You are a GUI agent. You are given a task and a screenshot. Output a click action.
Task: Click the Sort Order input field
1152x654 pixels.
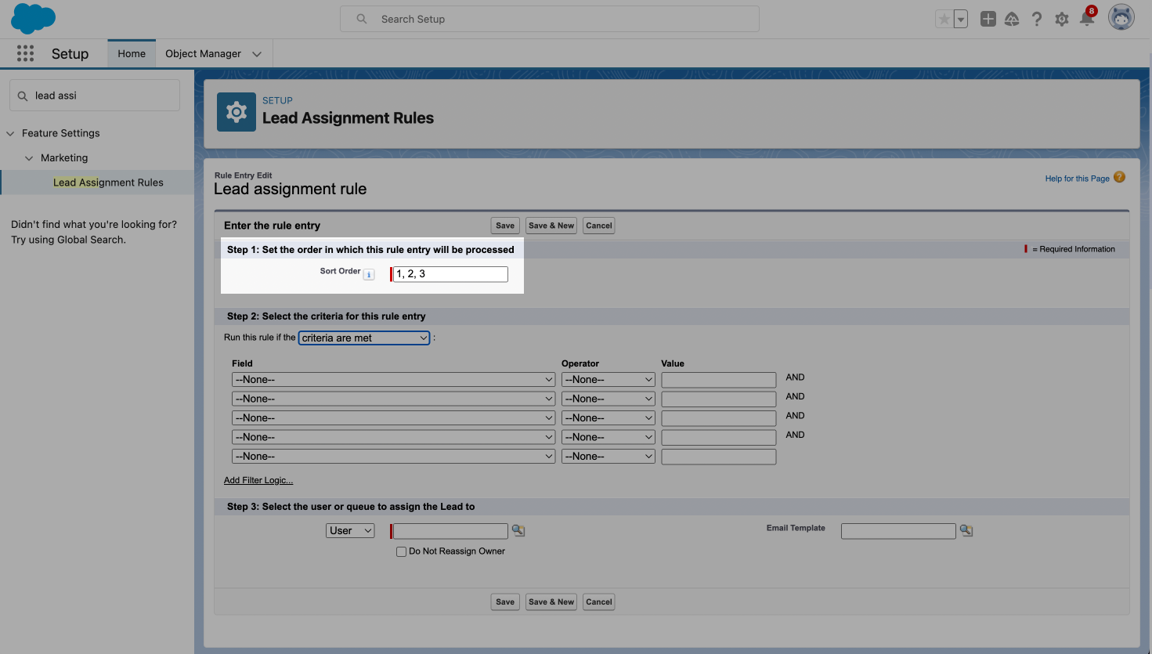tap(450, 274)
